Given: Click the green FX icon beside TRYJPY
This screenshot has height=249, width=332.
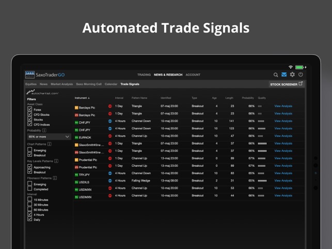Looking at the screenshot, I should (76, 175).
